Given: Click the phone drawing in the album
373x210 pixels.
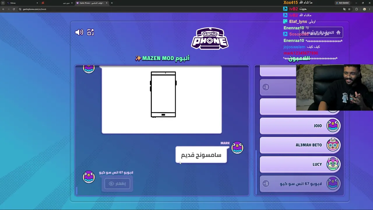Looking at the screenshot, I should [x=163, y=94].
